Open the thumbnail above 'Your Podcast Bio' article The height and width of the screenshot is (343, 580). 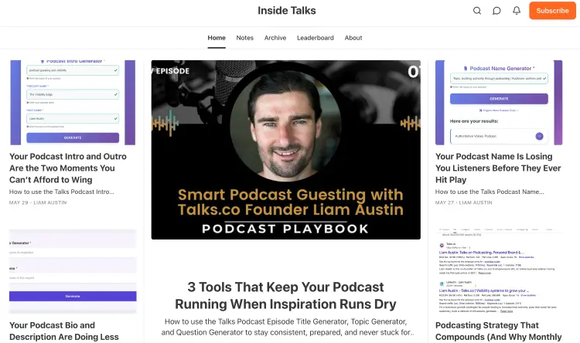pyautogui.click(x=73, y=271)
